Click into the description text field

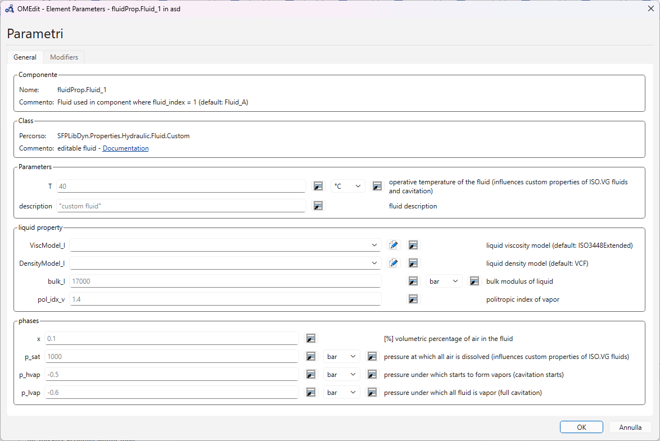click(x=181, y=206)
